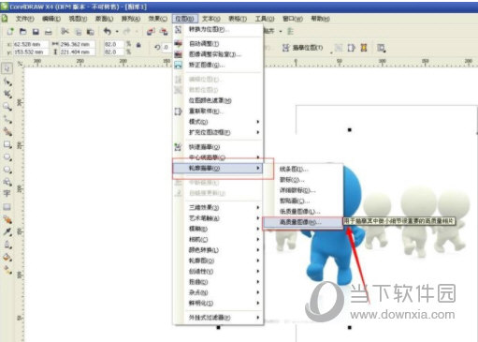Select 高质量图像(H)... in trace submenu
This screenshot has height=342, width=478.
(x=302, y=222)
